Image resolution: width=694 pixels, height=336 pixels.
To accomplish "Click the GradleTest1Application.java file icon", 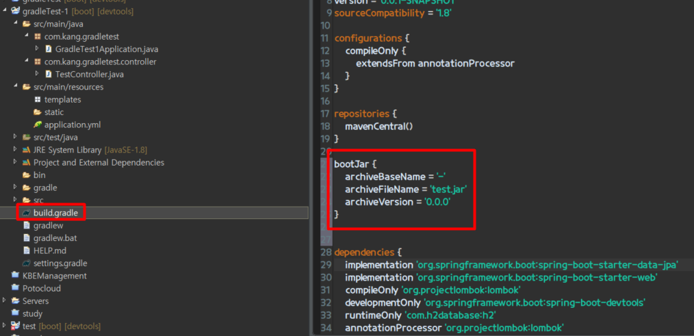I will [x=49, y=49].
